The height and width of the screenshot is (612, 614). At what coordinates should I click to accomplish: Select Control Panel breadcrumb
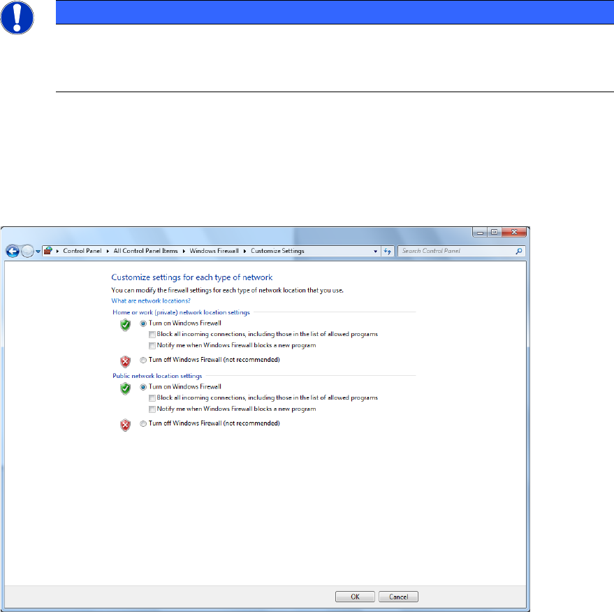pyautogui.click(x=82, y=251)
